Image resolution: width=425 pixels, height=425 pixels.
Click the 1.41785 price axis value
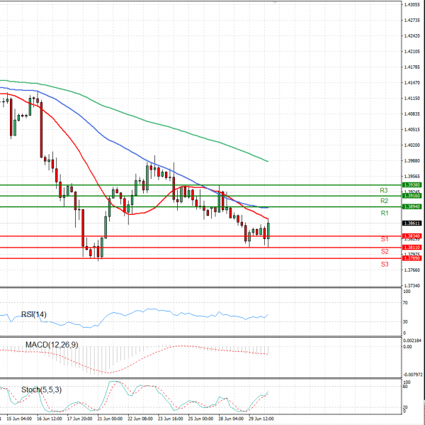point(412,67)
